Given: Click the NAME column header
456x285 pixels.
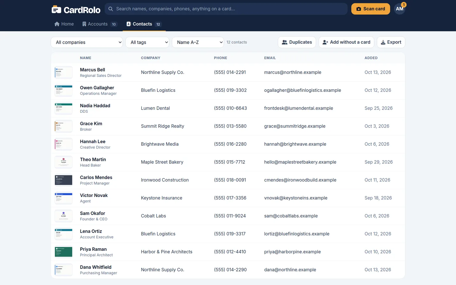Looking at the screenshot, I should tap(85, 58).
